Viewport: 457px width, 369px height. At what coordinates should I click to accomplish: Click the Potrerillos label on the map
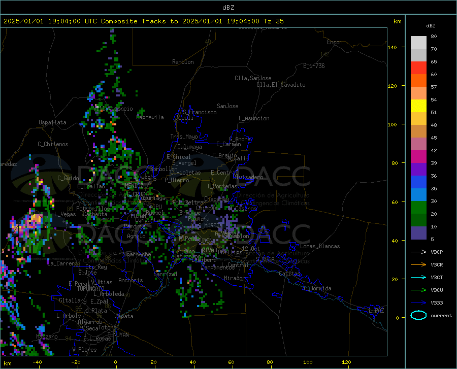click(93, 209)
